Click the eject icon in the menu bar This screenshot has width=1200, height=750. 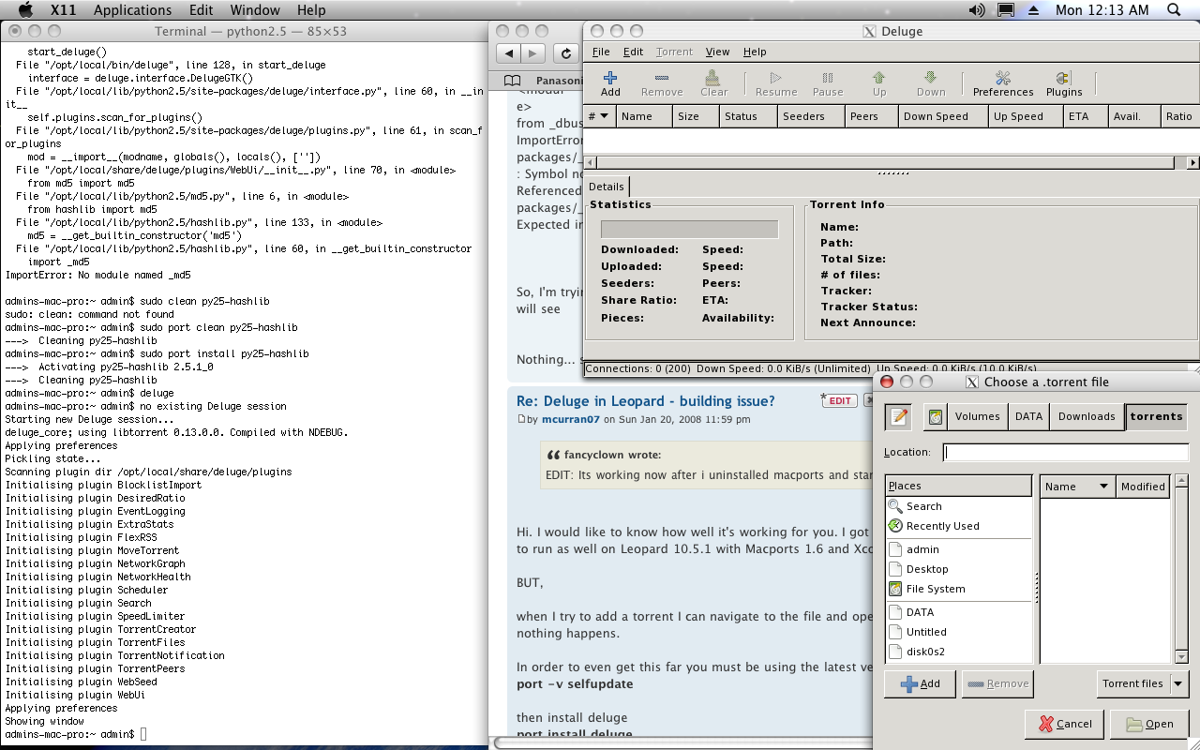pyautogui.click(x=1034, y=10)
